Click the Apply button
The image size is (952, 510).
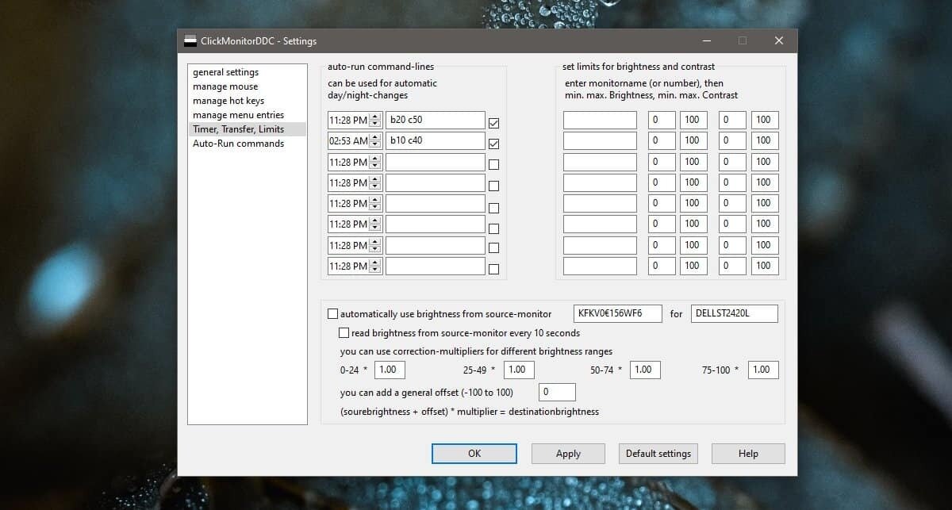tap(568, 454)
